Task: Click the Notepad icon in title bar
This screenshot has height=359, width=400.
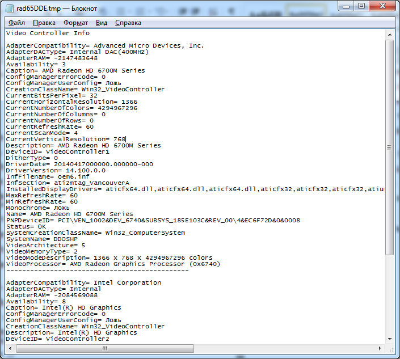Action: coord(10,8)
